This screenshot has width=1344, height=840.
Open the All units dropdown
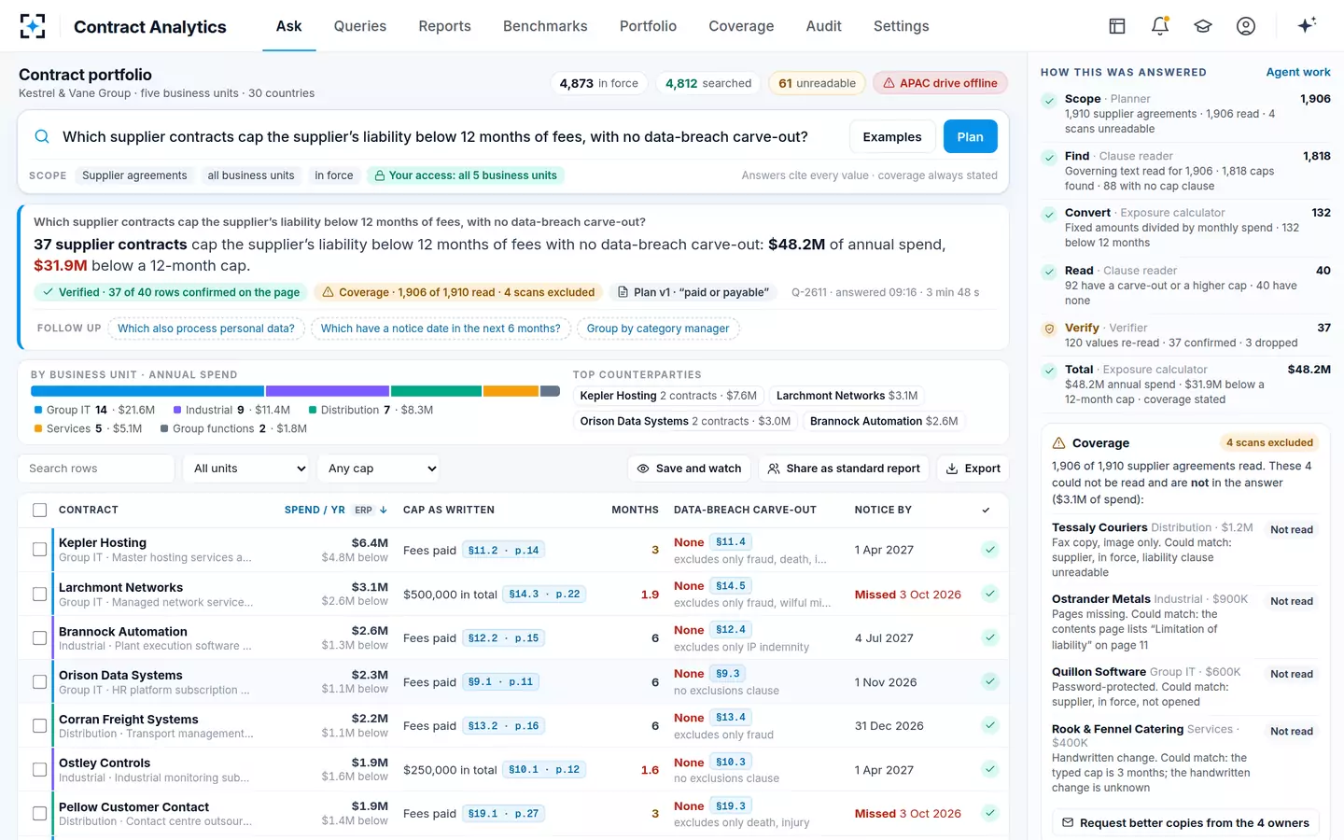pos(247,469)
